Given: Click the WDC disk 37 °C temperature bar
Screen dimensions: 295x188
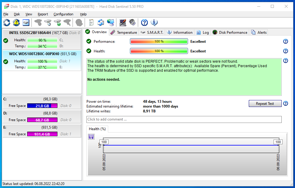Looking at the screenshot, I should click(42, 67).
